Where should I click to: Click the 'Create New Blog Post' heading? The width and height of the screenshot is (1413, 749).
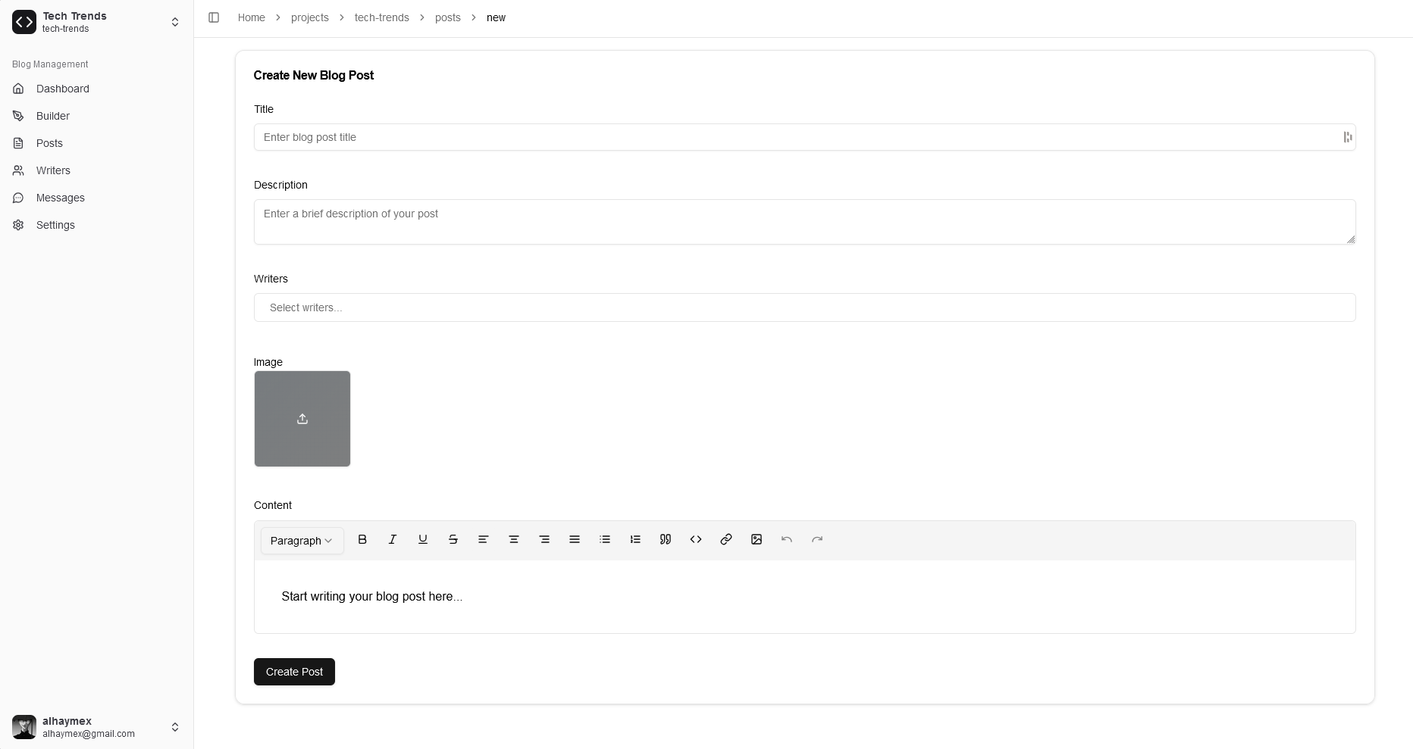tap(314, 75)
